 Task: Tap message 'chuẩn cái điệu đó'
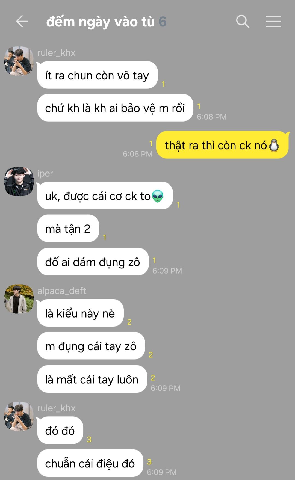click(90, 463)
